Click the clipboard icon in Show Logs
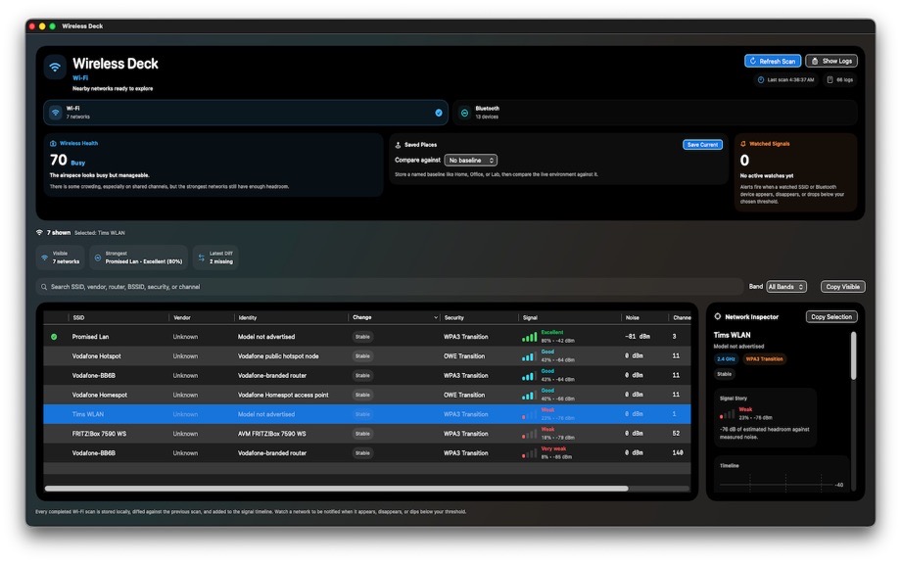Image resolution: width=901 pixels, height=563 pixels. 815,61
